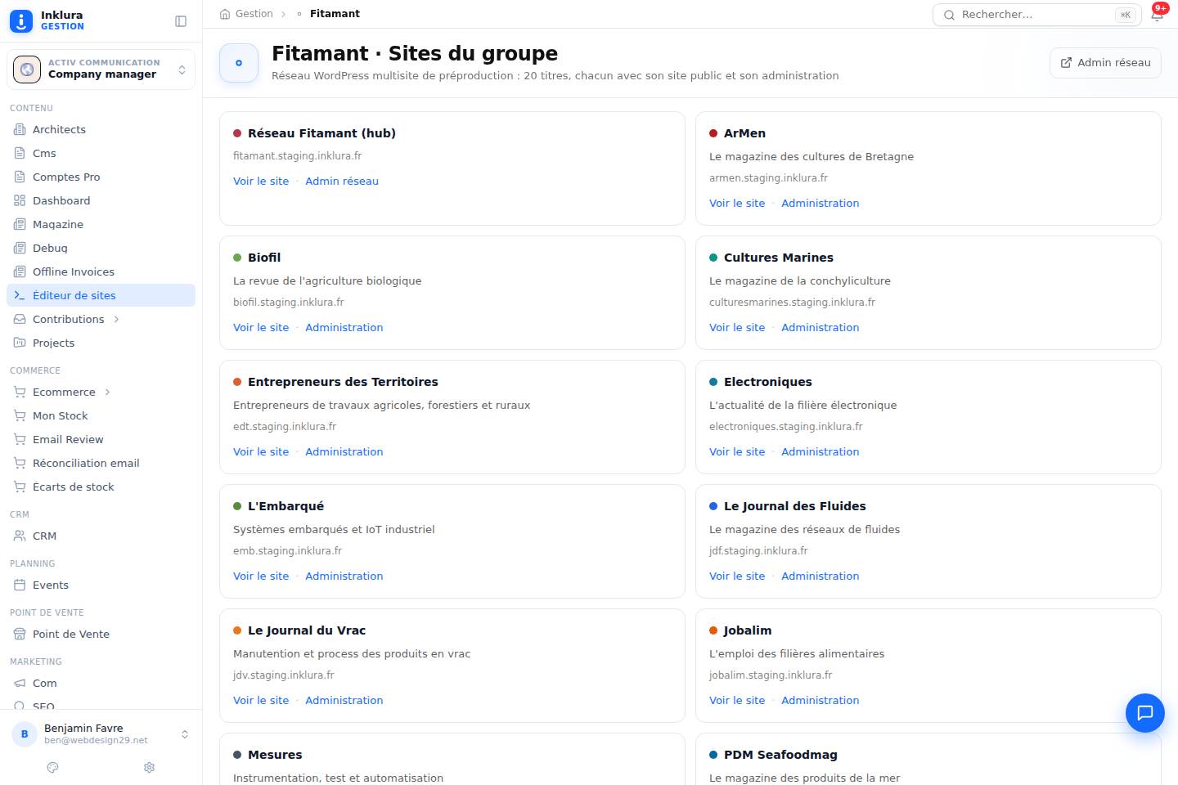This screenshot has height=785, width=1178.
Task: Click the Projects folder icon
Action: (x=20, y=343)
